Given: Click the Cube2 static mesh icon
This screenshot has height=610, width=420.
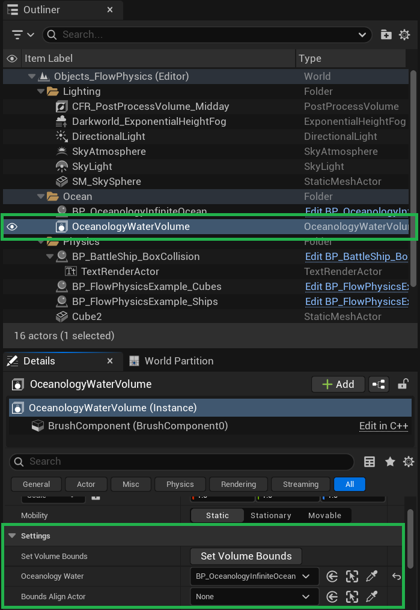Looking at the screenshot, I should [61, 316].
